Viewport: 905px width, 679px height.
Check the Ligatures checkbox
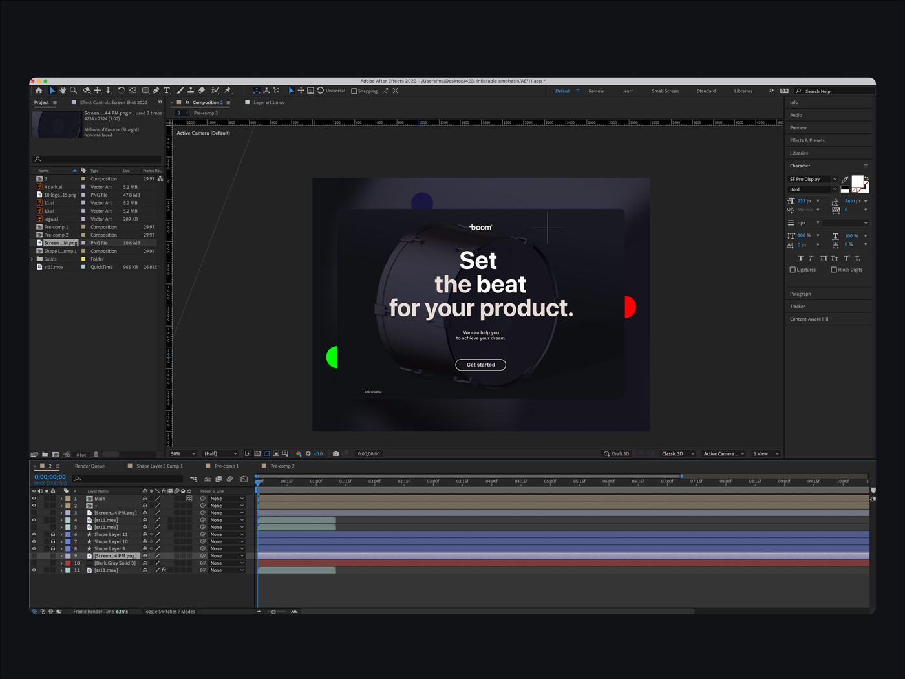pos(793,270)
